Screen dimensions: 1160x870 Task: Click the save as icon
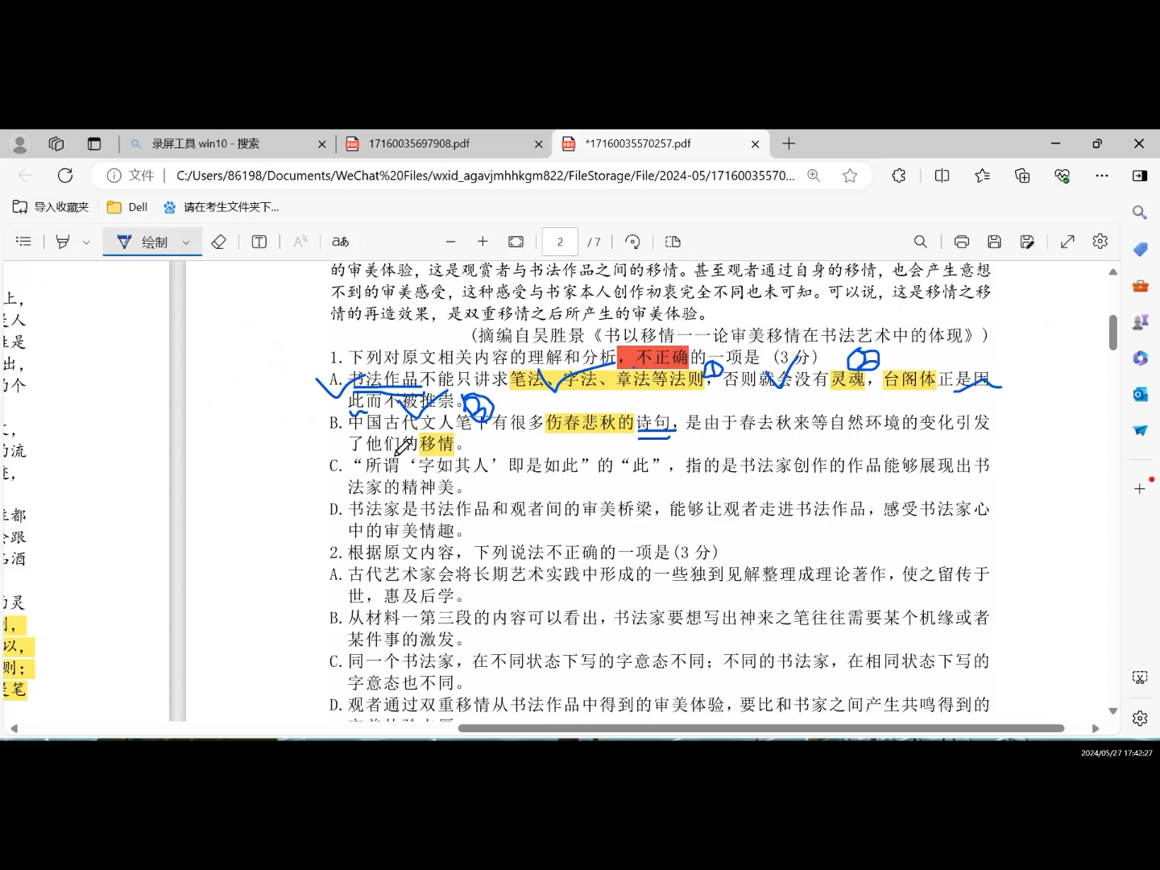tap(1027, 242)
